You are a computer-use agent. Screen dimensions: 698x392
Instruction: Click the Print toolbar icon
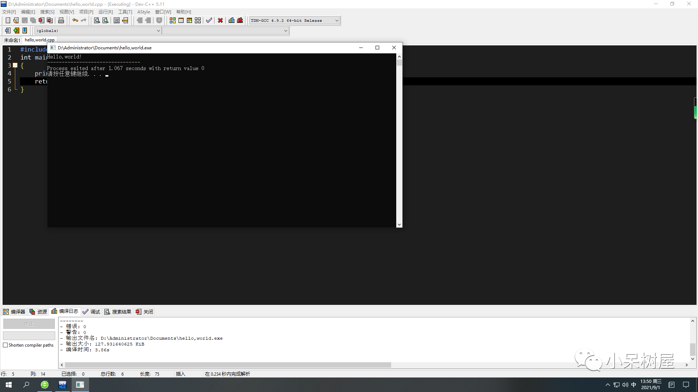tap(61, 20)
